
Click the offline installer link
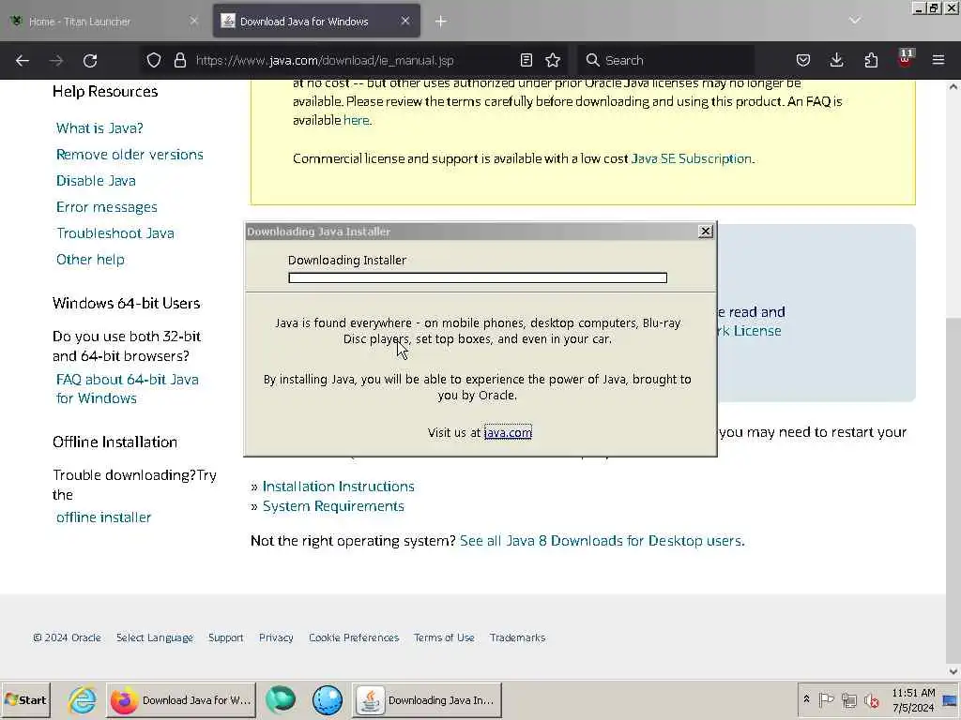[x=103, y=517]
